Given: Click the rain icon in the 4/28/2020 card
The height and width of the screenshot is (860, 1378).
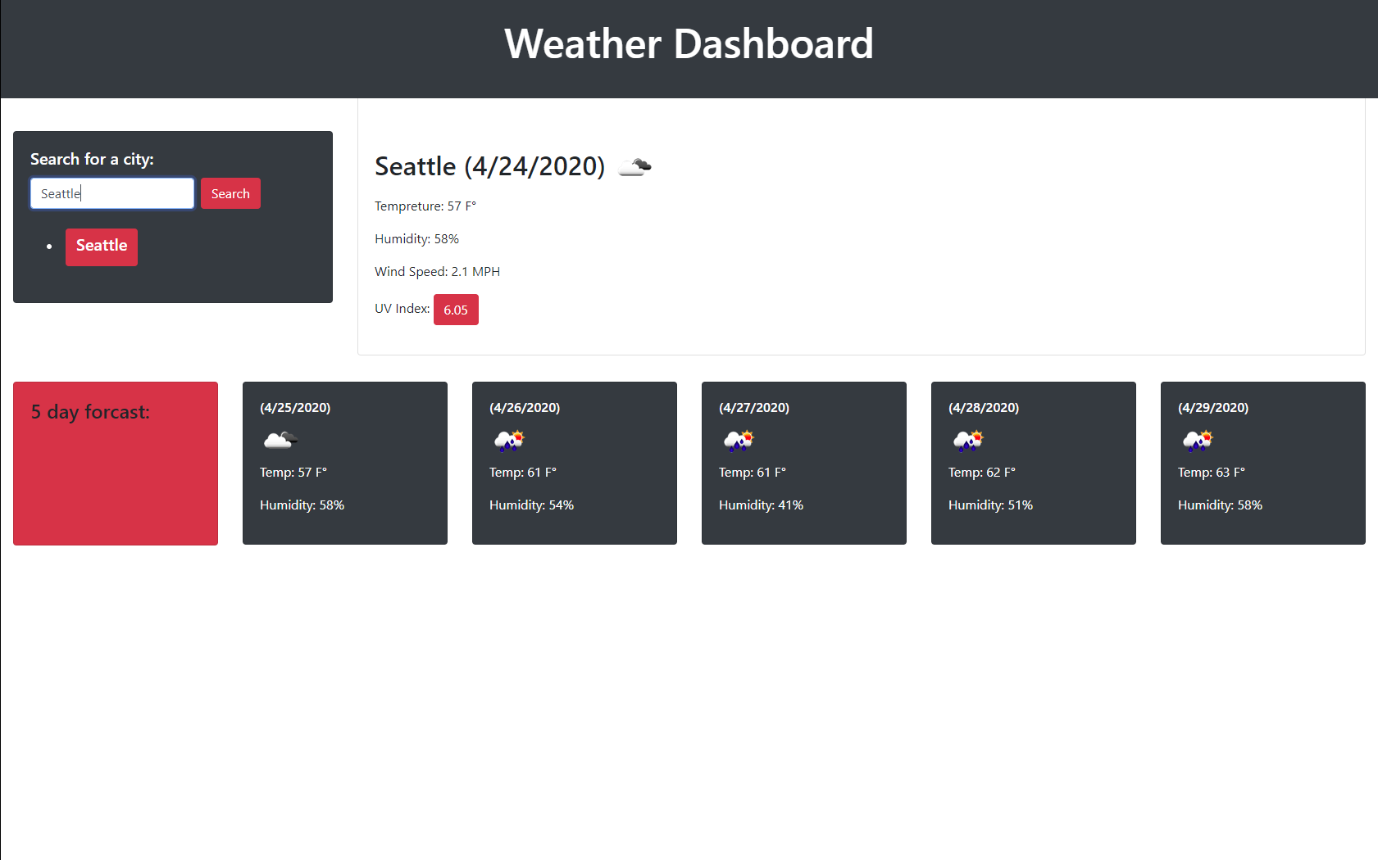Looking at the screenshot, I should 969,440.
